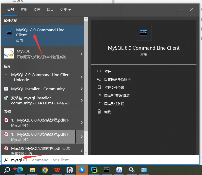Choose 卸载 to uninstall

107,112
